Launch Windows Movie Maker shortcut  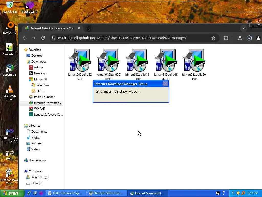9,177
